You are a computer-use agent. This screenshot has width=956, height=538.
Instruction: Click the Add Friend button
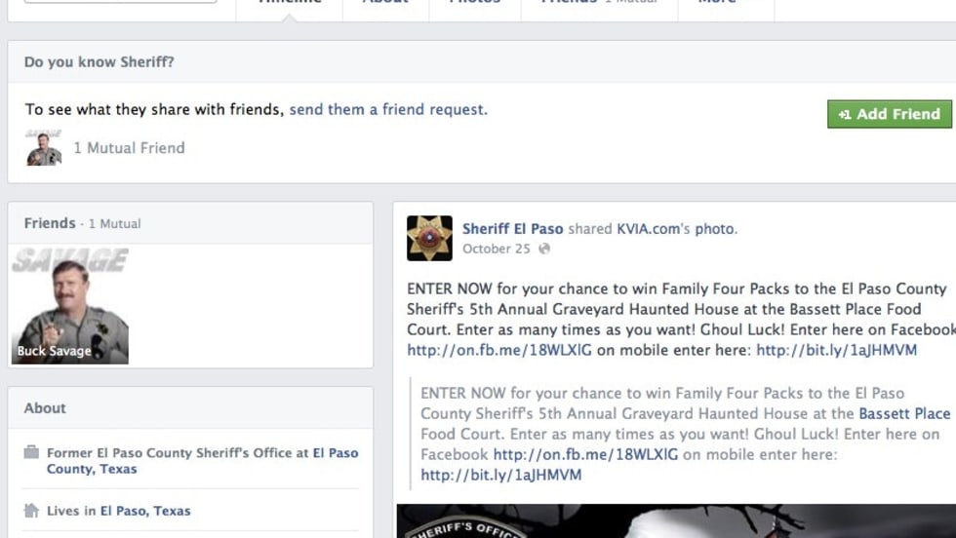point(889,114)
